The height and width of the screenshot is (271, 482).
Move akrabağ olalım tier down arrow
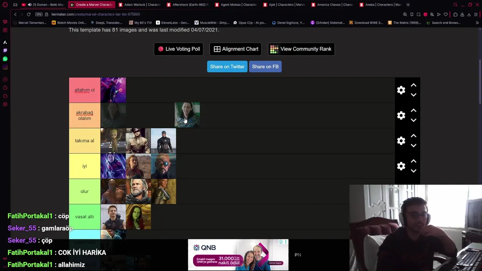pyautogui.click(x=413, y=120)
